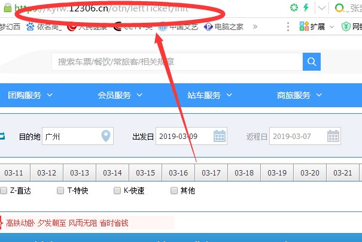Select the 03-14 date tab
The height and width of the screenshot is (242, 362).
(112, 173)
